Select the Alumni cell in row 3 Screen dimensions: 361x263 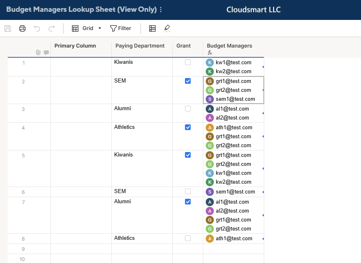(142, 113)
